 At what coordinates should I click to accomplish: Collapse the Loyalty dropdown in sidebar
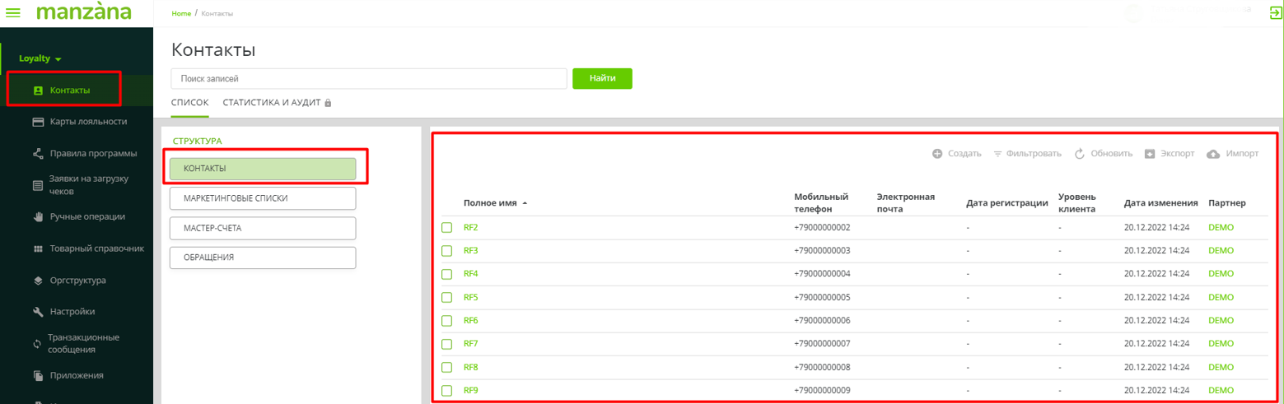[x=40, y=59]
